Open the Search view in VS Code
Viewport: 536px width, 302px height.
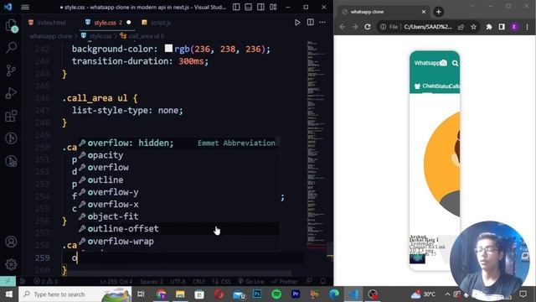point(11,48)
